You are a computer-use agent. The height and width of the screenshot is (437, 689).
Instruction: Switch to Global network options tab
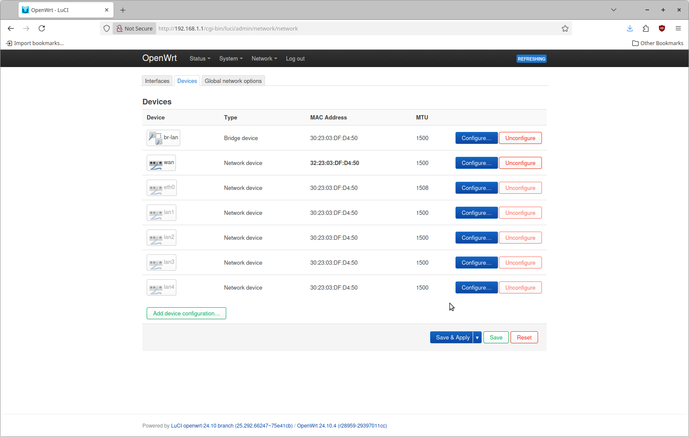(x=233, y=81)
